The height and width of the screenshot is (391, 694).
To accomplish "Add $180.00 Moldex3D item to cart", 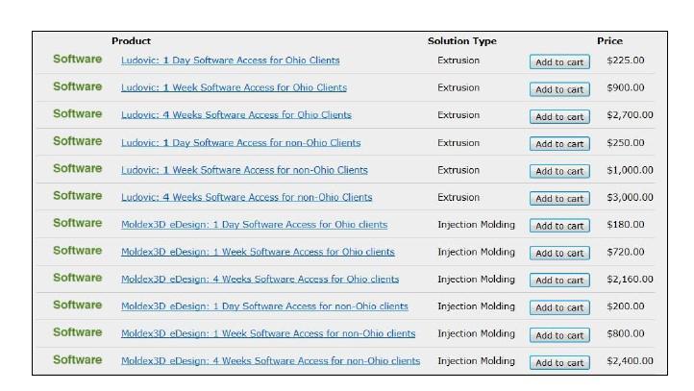I will tap(559, 227).
